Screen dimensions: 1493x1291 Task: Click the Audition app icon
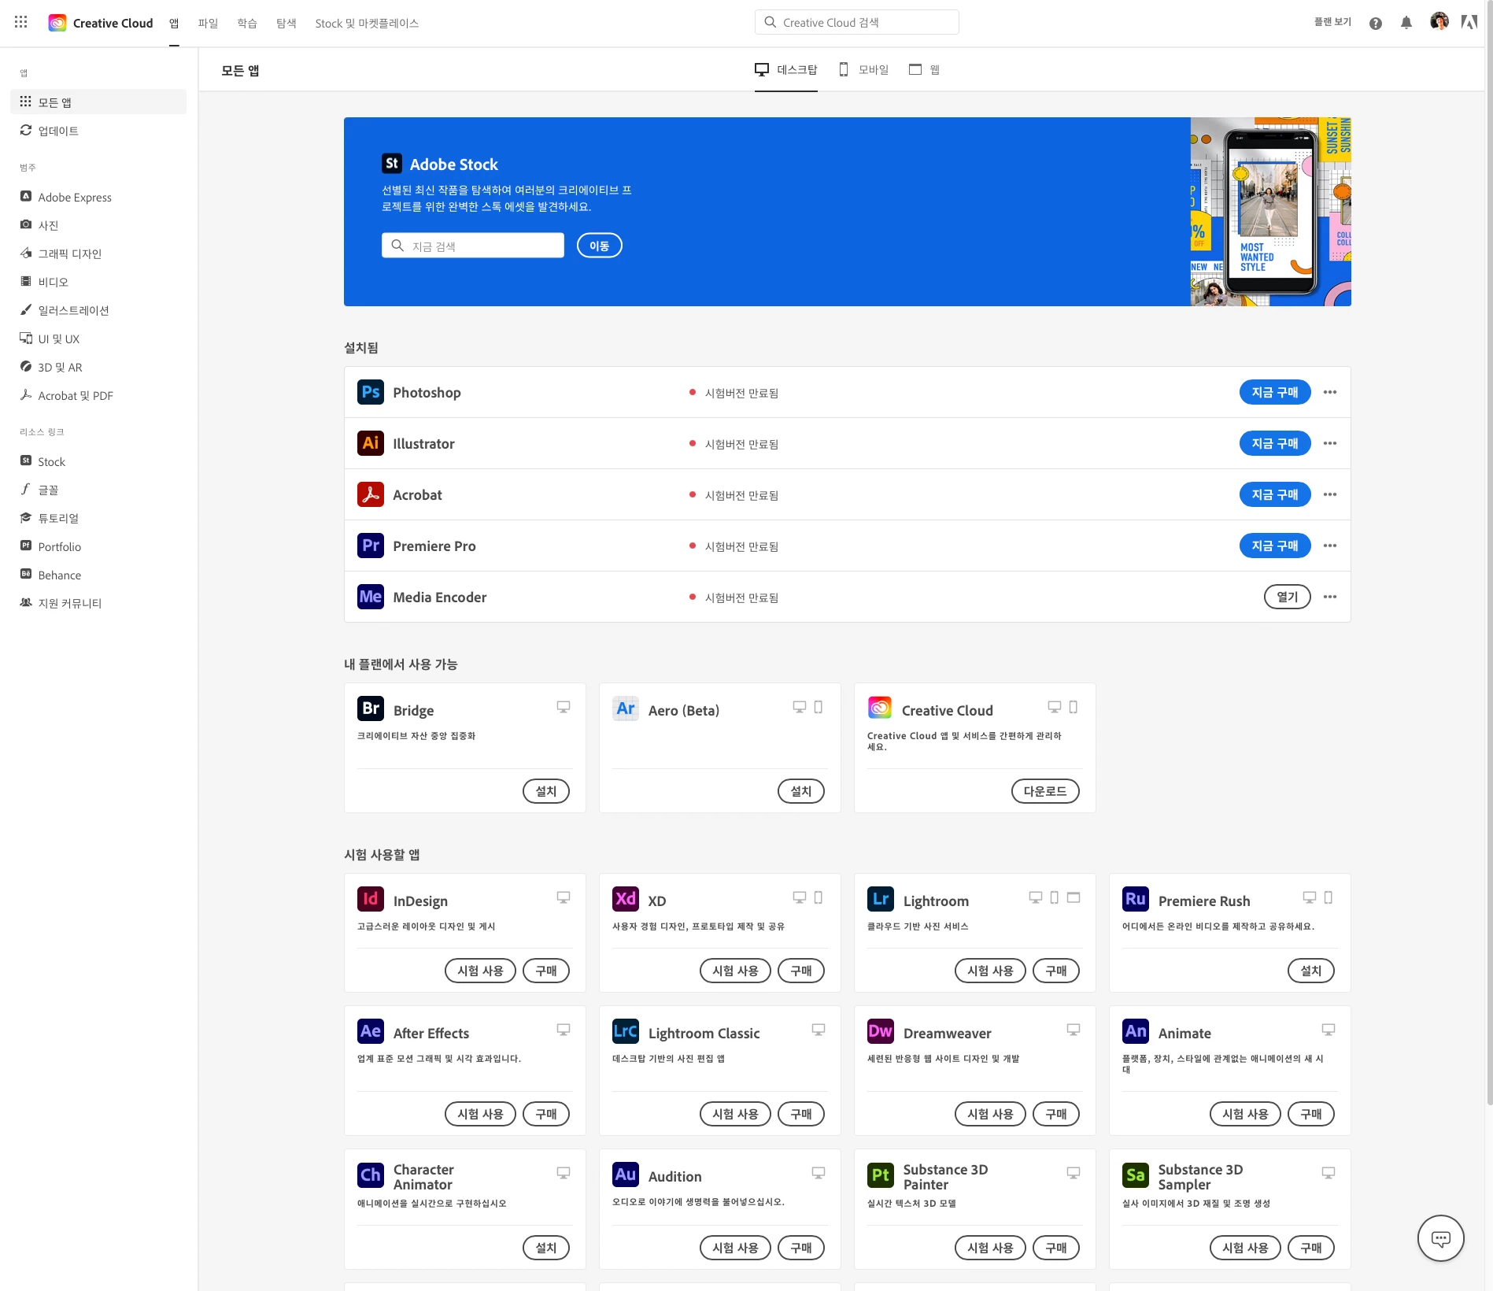click(626, 1175)
